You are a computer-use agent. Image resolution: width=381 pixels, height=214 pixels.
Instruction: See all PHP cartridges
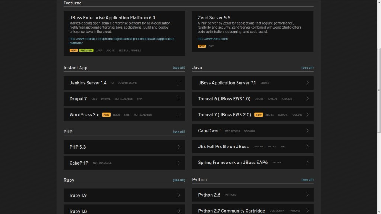(179, 132)
